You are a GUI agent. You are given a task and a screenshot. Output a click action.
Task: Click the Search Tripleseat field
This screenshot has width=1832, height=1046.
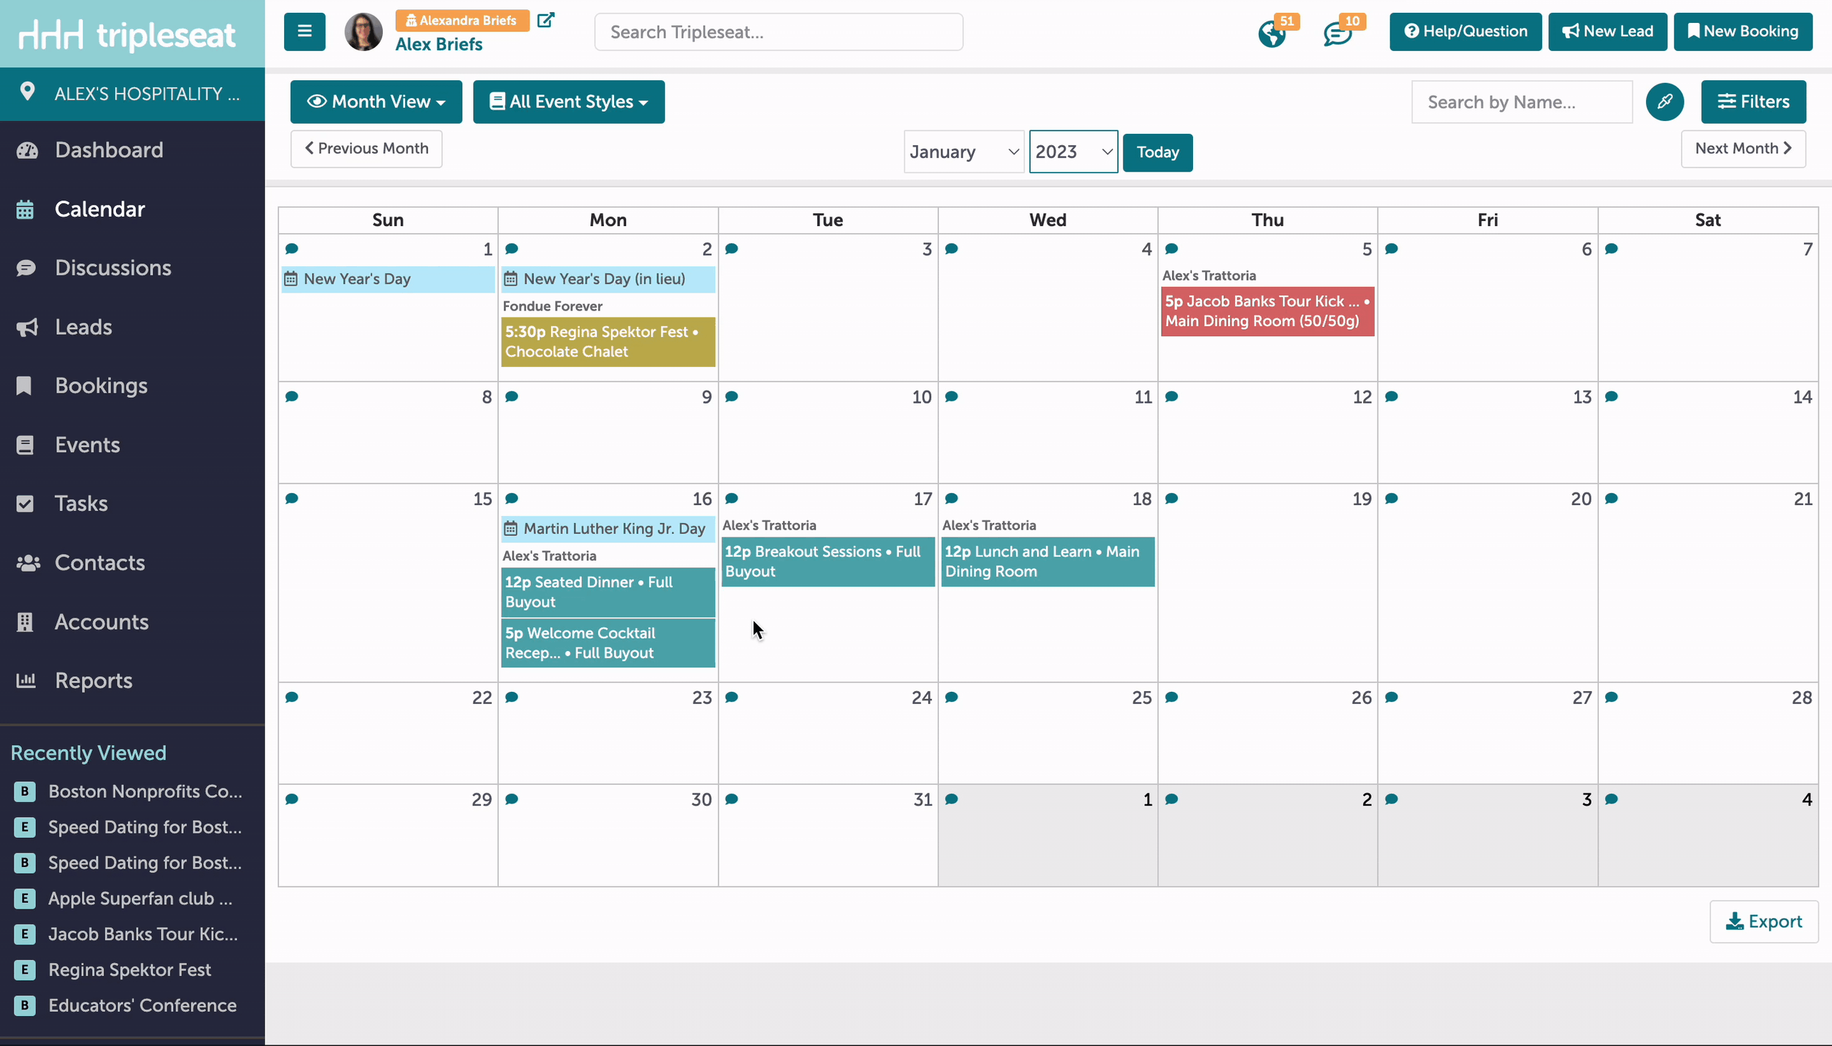[779, 32]
